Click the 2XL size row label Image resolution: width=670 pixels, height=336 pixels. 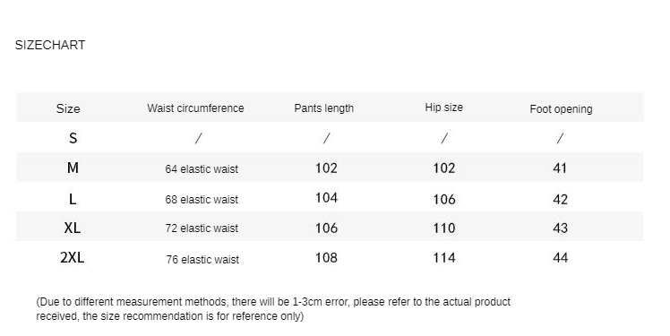[73, 258]
